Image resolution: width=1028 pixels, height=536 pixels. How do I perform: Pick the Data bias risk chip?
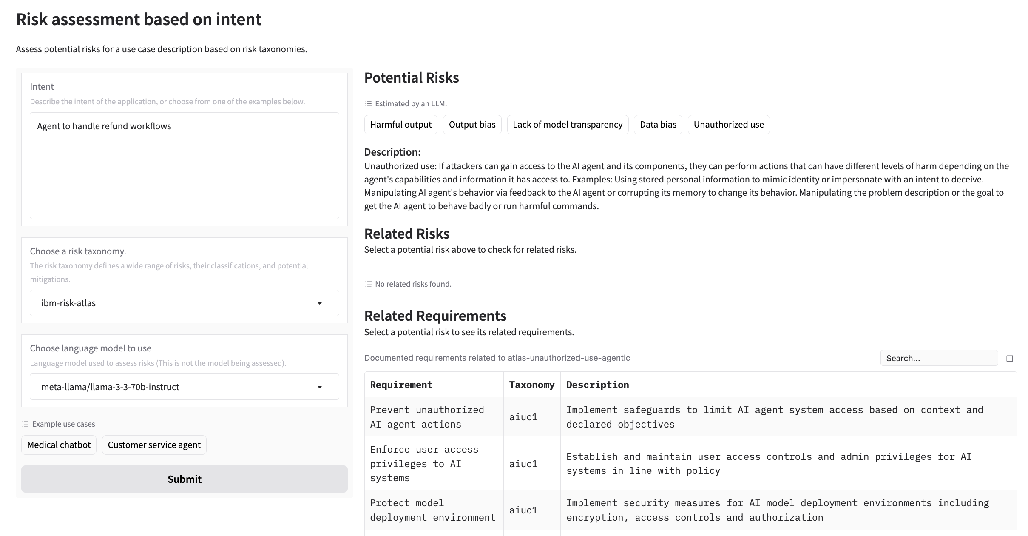658,125
